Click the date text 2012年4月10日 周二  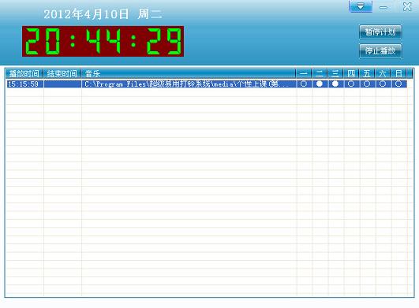pos(103,14)
